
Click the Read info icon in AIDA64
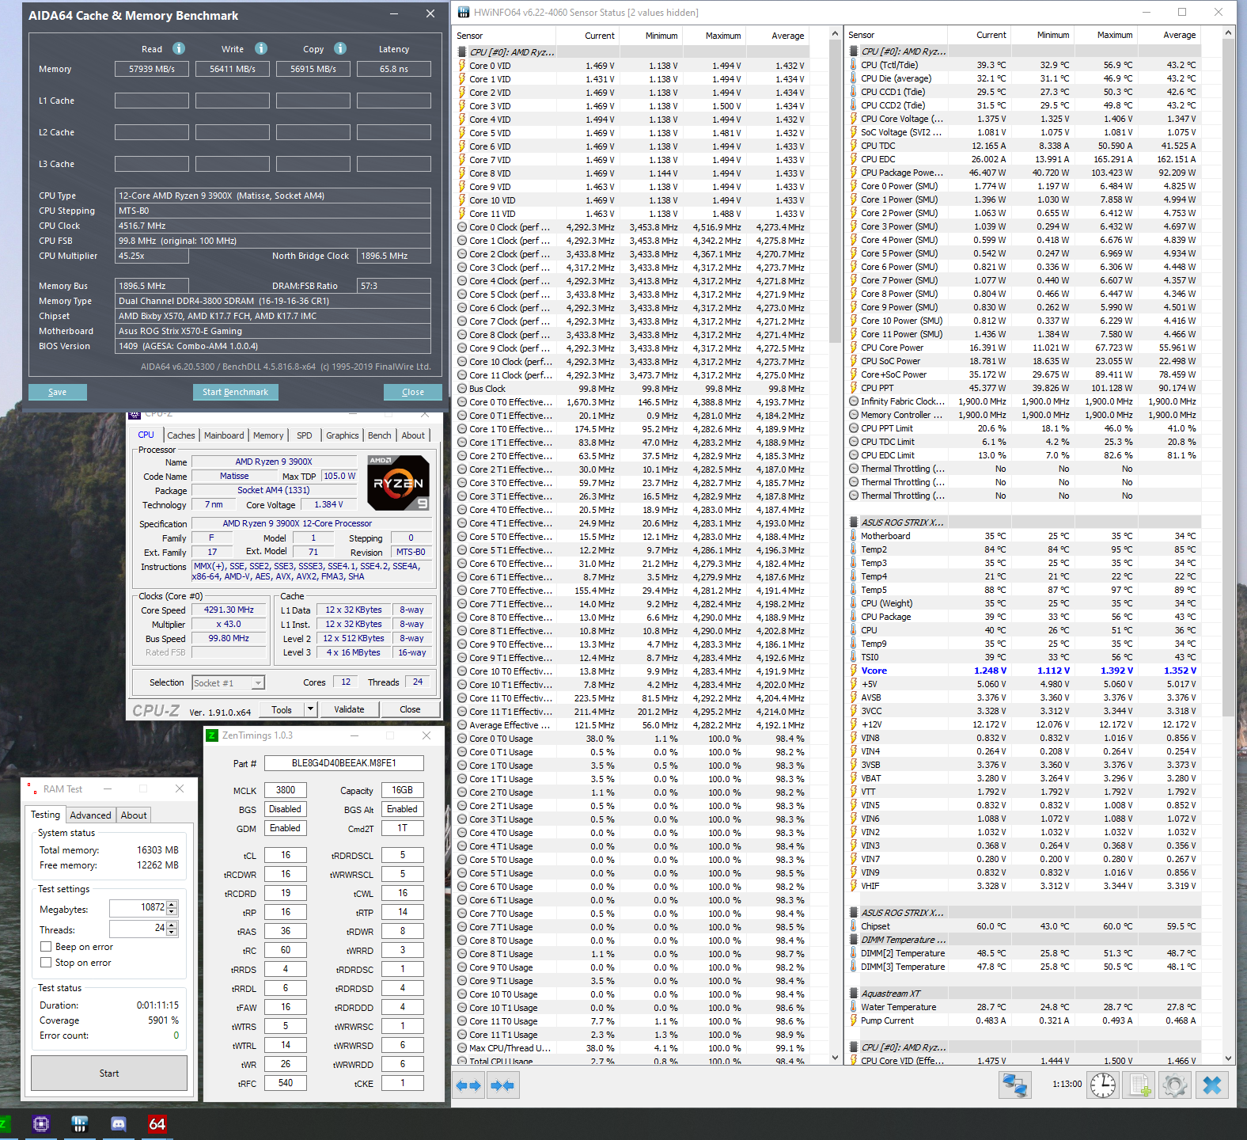(179, 48)
